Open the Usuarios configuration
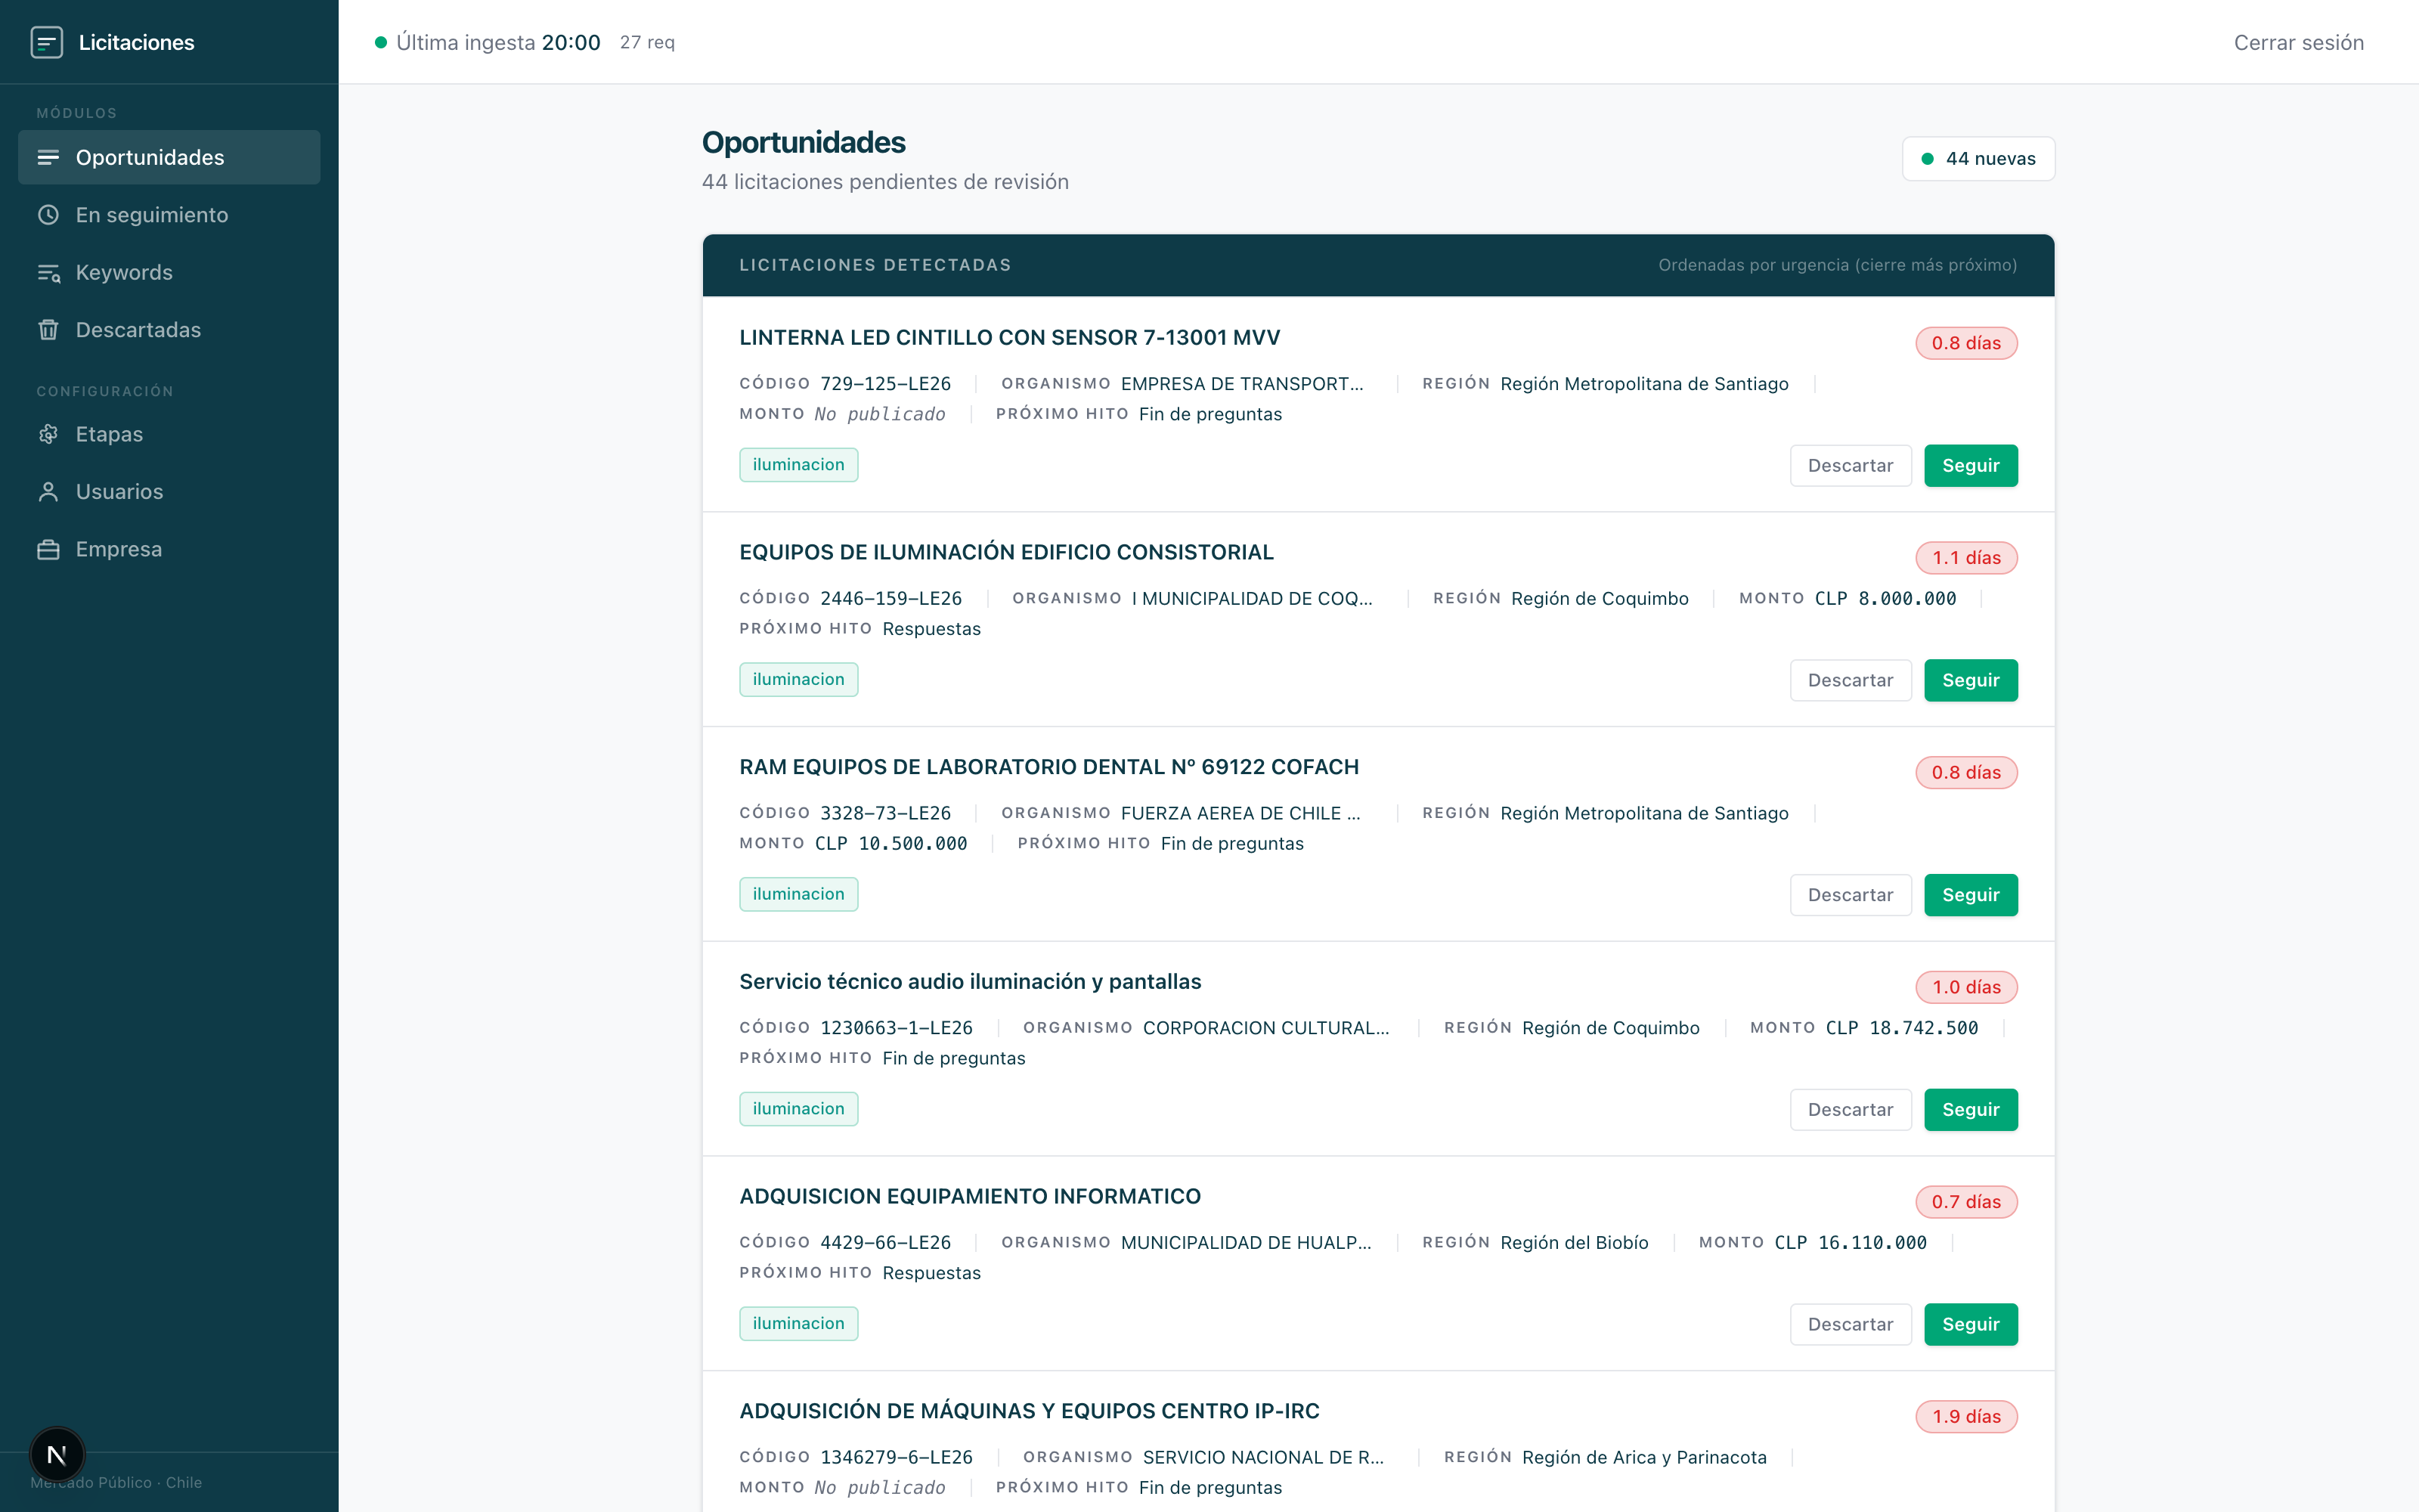This screenshot has width=2419, height=1512. point(169,491)
